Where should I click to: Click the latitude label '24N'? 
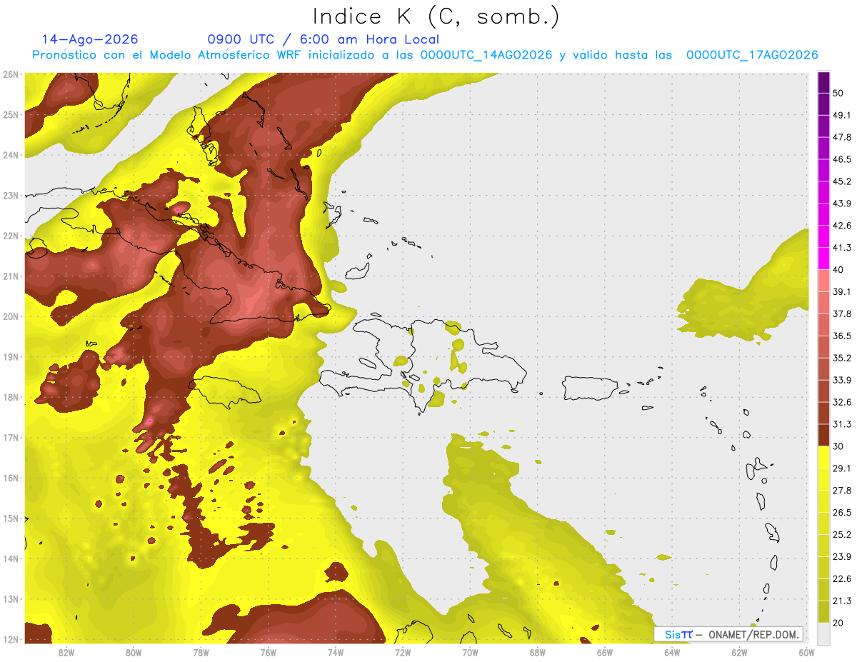[x=11, y=155]
